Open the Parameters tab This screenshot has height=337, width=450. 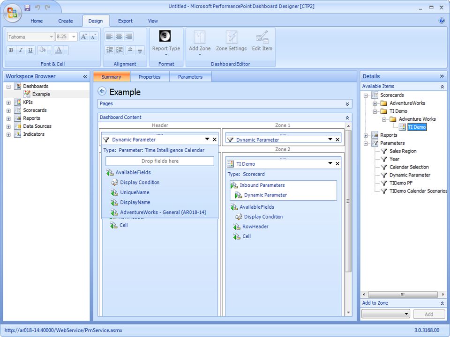click(190, 77)
